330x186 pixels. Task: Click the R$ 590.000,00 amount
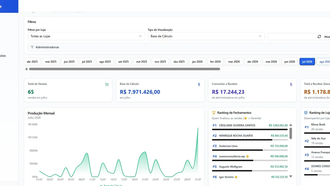point(279,156)
